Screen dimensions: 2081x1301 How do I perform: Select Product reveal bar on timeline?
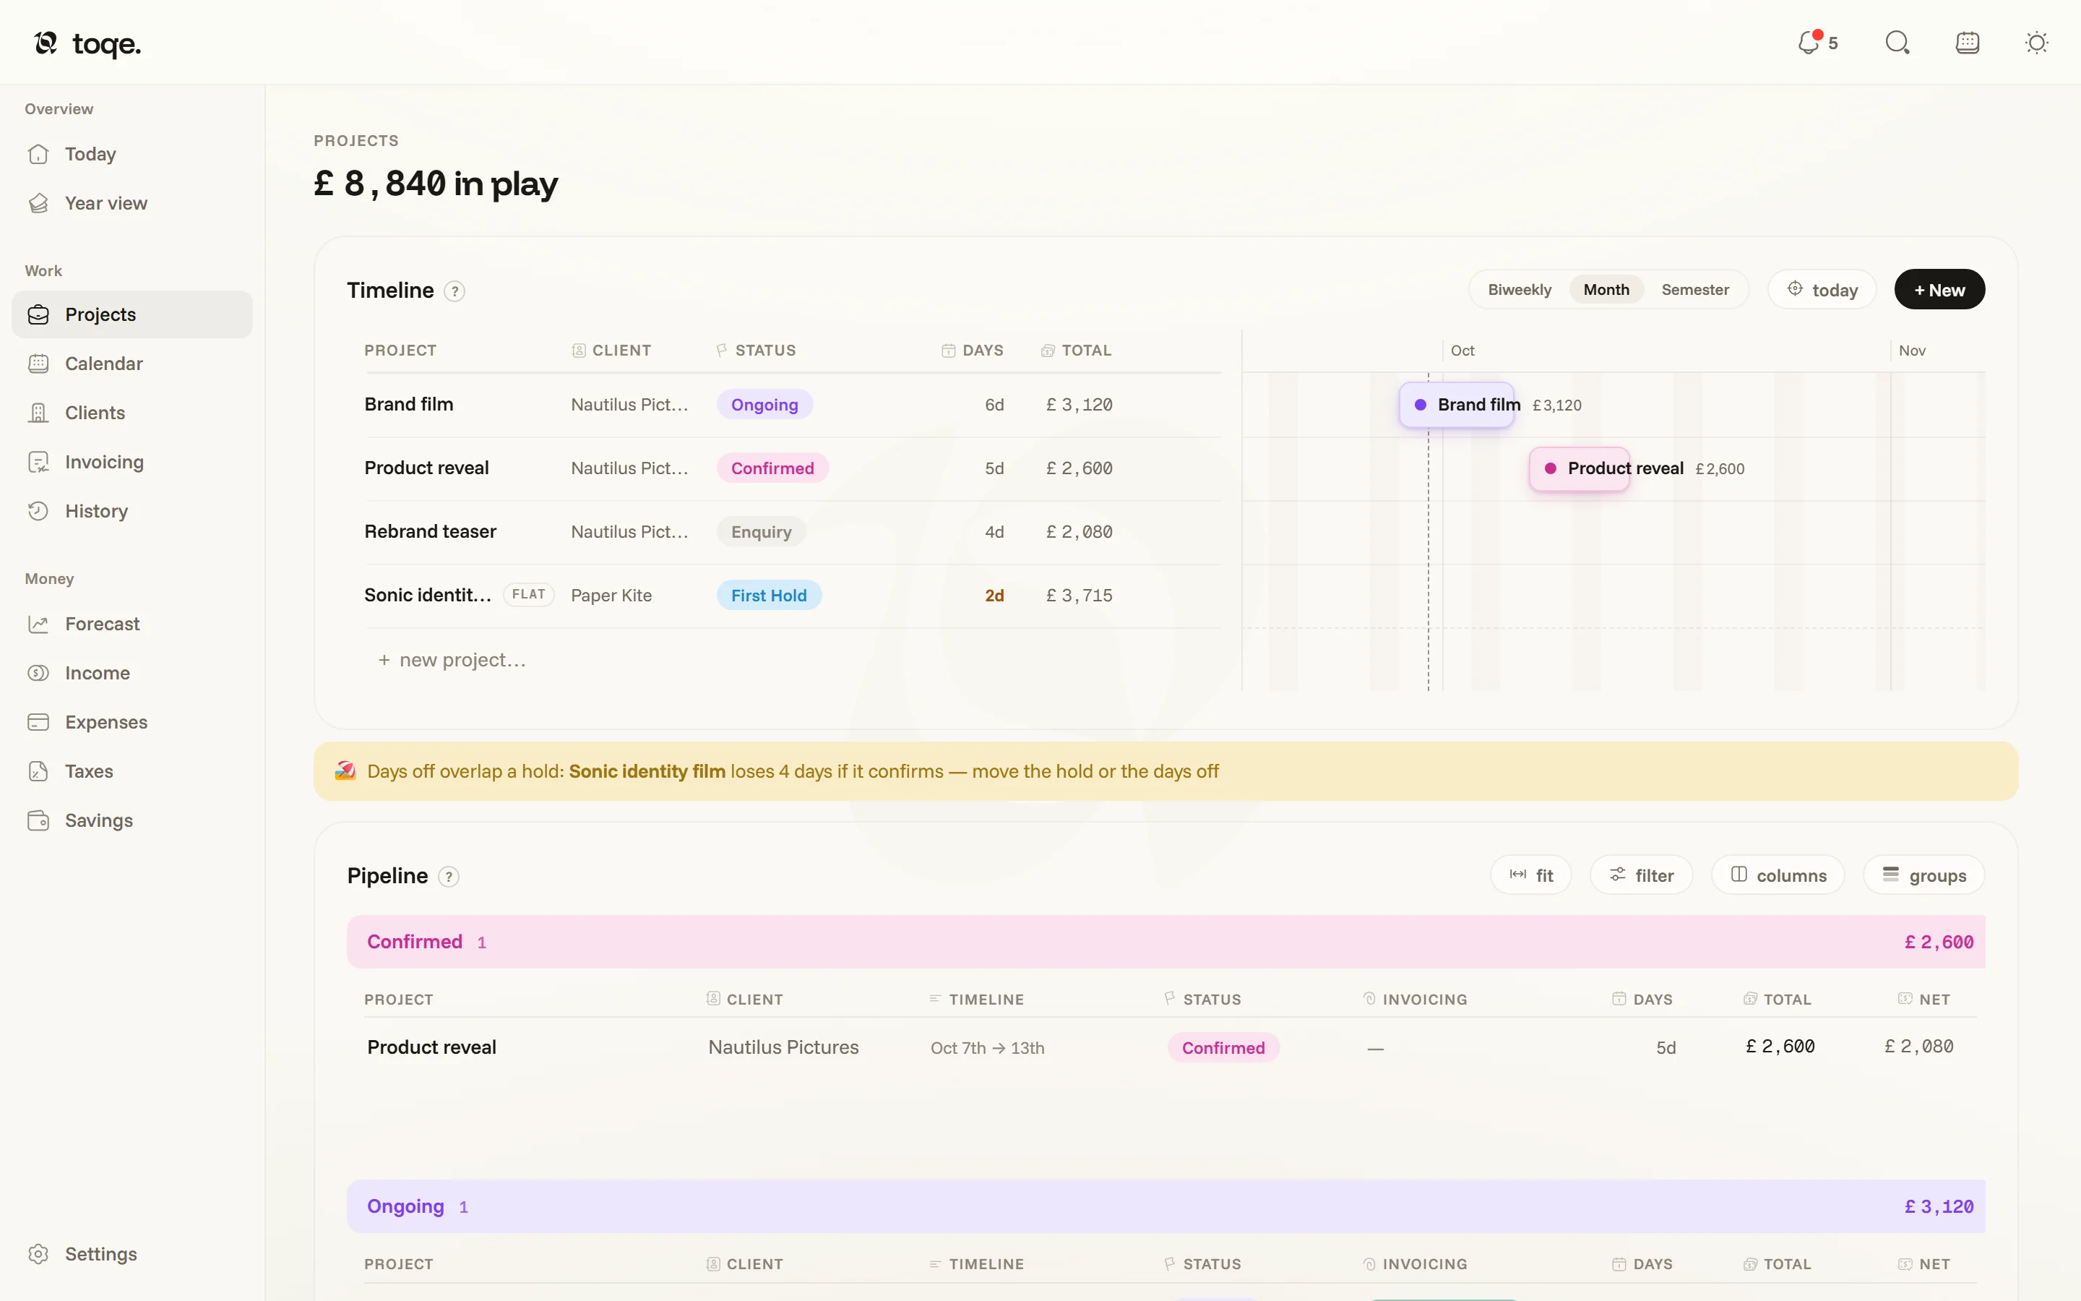coord(1579,469)
